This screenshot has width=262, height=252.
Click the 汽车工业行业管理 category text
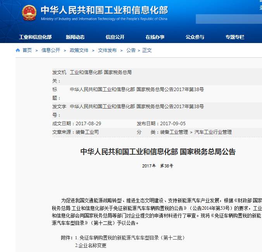tap(213, 132)
